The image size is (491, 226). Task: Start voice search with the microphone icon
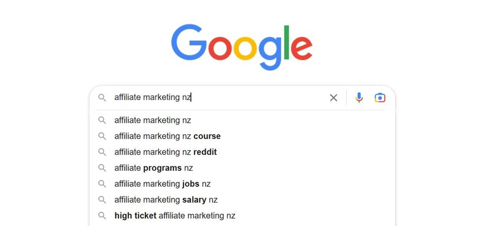tap(359, 98)
